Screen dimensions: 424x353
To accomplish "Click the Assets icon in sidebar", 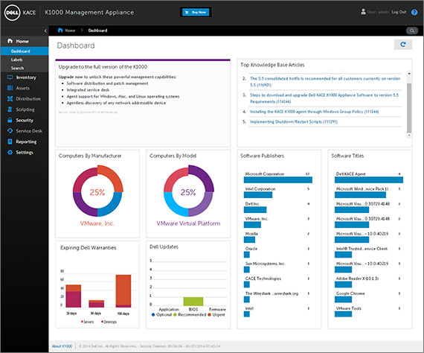I will (x=10, y=88).
